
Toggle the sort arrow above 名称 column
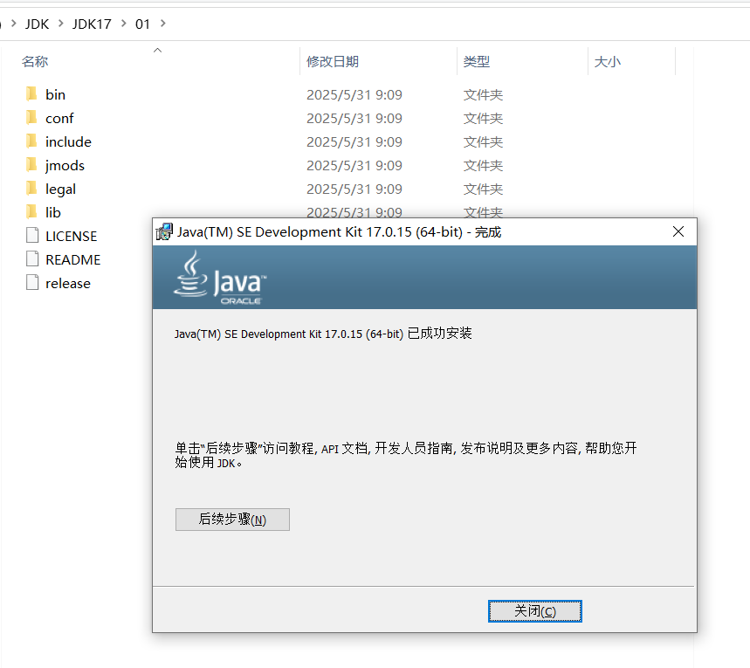click(x=157, y=51)
